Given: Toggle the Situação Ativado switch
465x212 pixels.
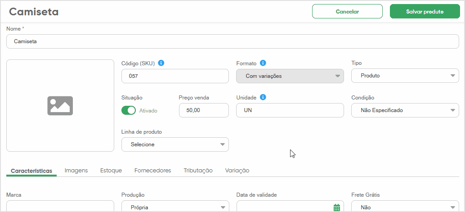Looking at the screenshot, I should (x=129, y=110).
